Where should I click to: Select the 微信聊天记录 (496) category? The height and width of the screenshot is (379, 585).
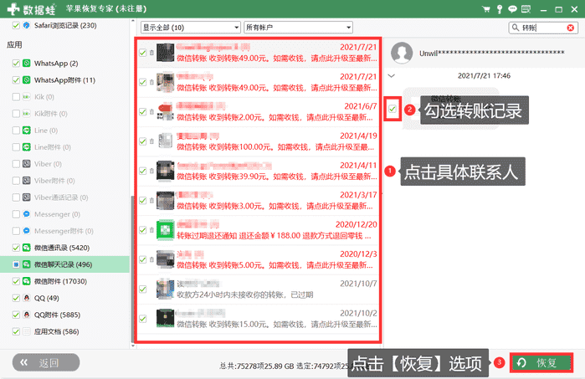(x=64, y=264)
